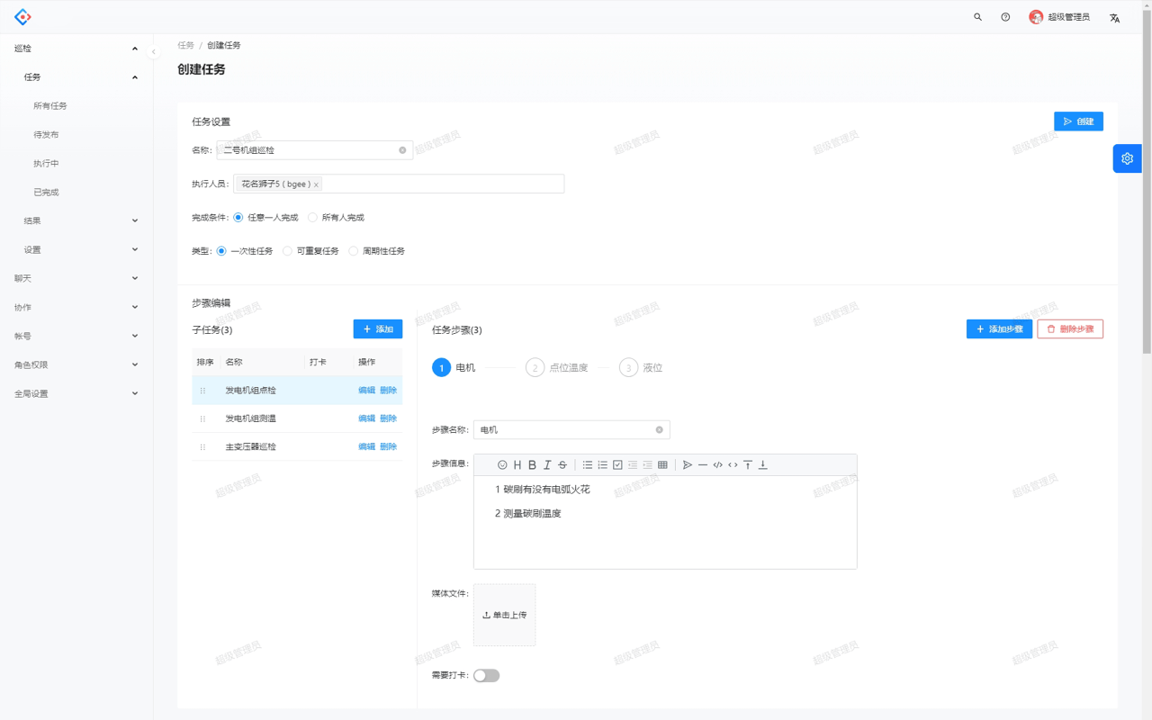Viewport: 1152px width, 720px height.
Task: Open the emoji picker in step editor
Action: tap(502, 465)
